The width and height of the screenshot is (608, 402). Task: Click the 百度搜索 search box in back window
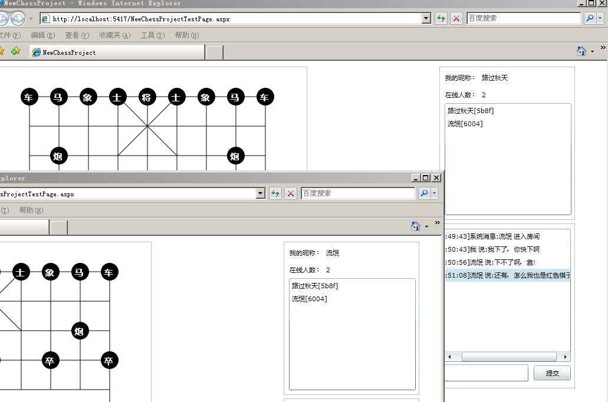click(x=524, y=18)
